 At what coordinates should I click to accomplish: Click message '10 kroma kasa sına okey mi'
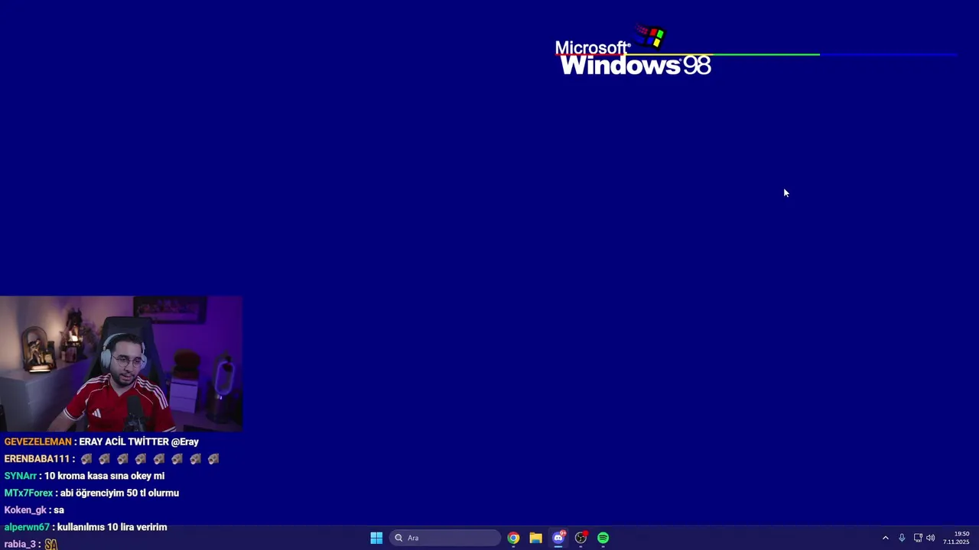pyautogui.click(x=104, y=476)
